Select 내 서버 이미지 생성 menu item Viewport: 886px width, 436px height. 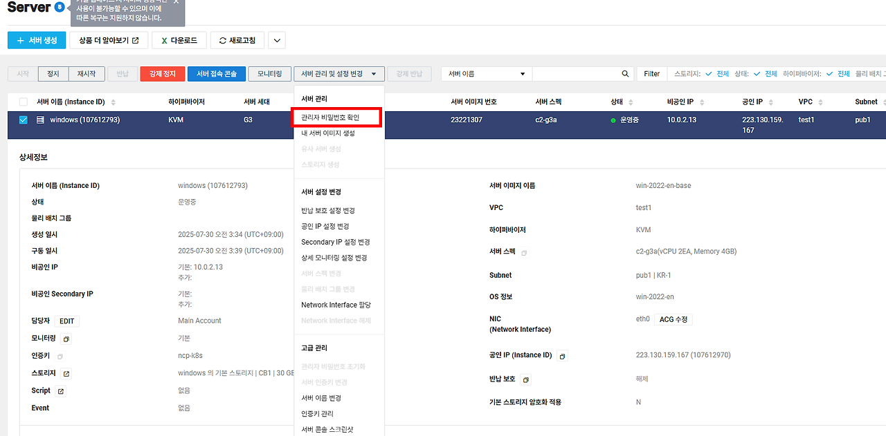328,133
